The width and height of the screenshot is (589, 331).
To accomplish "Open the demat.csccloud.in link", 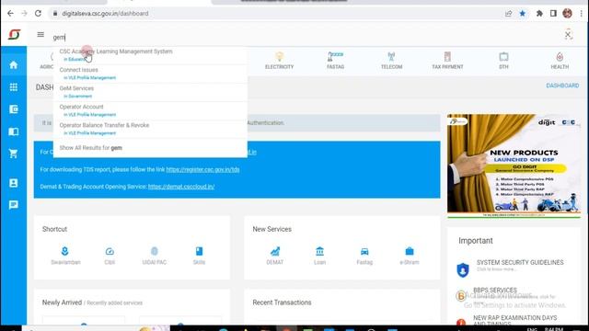I will tap(181, 187).
